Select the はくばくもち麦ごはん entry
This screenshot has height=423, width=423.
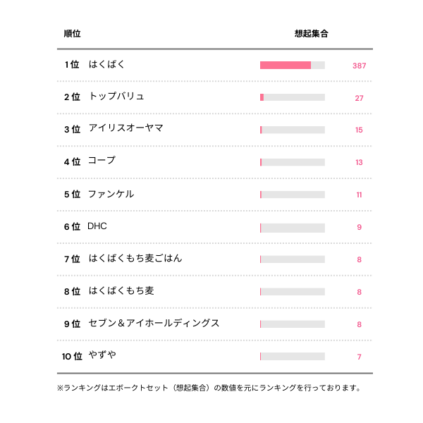[135, 259]
